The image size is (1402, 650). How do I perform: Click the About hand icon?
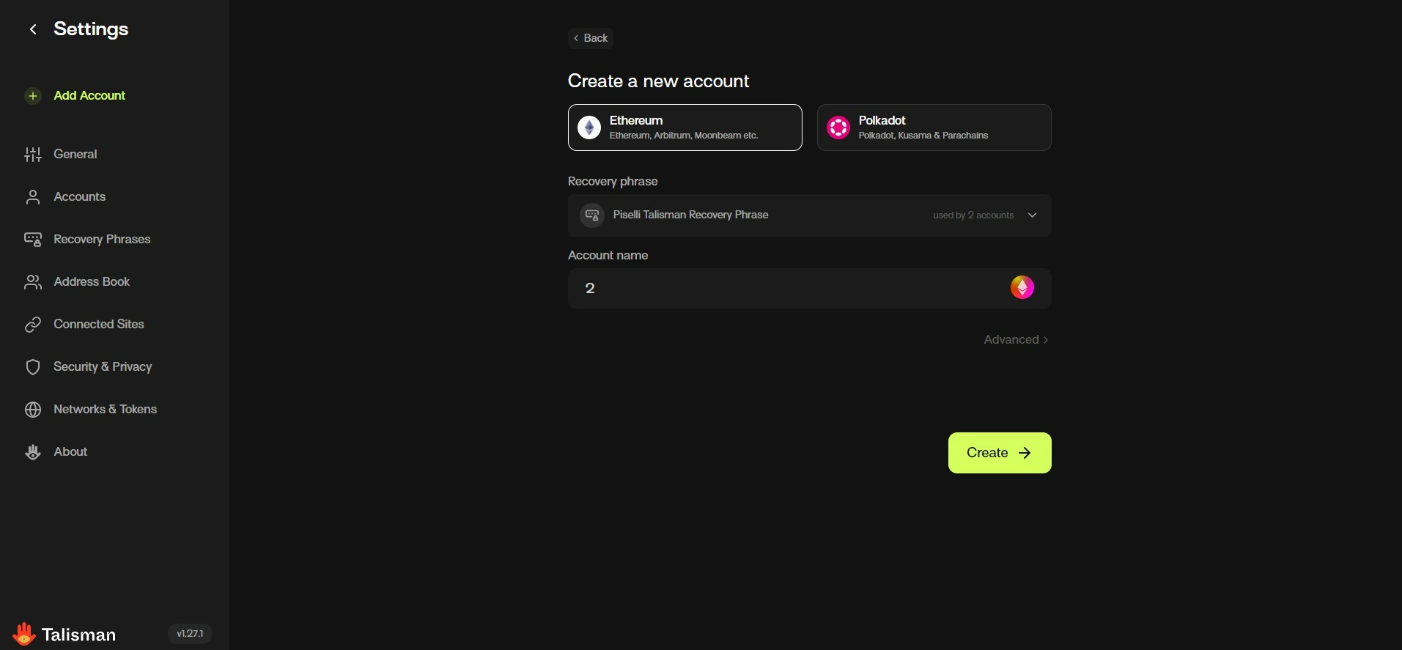pyautogui.click(x=33, y=452)
